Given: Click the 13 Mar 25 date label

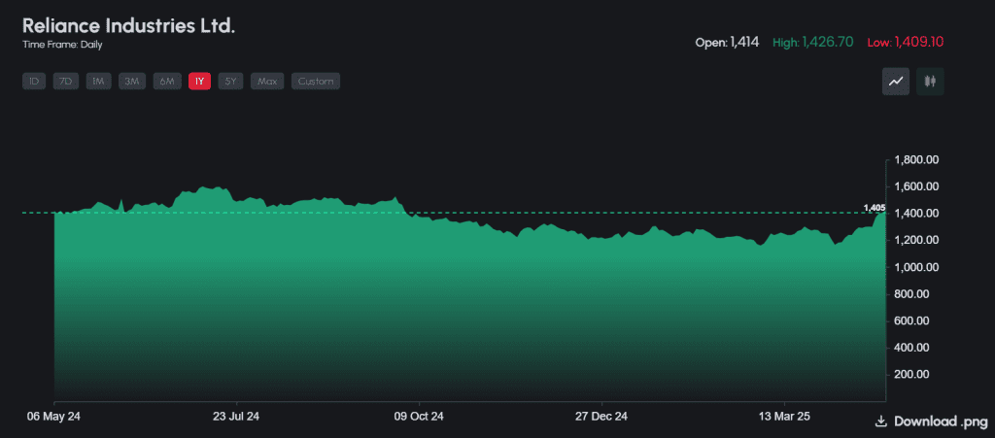Looking at the screenshot, I should point(784,417).
